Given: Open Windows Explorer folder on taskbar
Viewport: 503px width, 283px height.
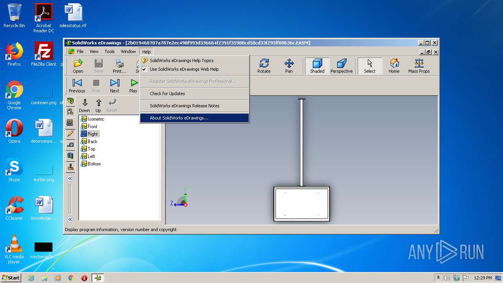Looking at the screenshot, I should coord(44,278).
